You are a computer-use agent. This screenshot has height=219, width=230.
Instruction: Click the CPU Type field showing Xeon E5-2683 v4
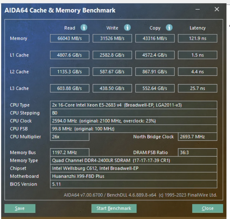(133, 105)
